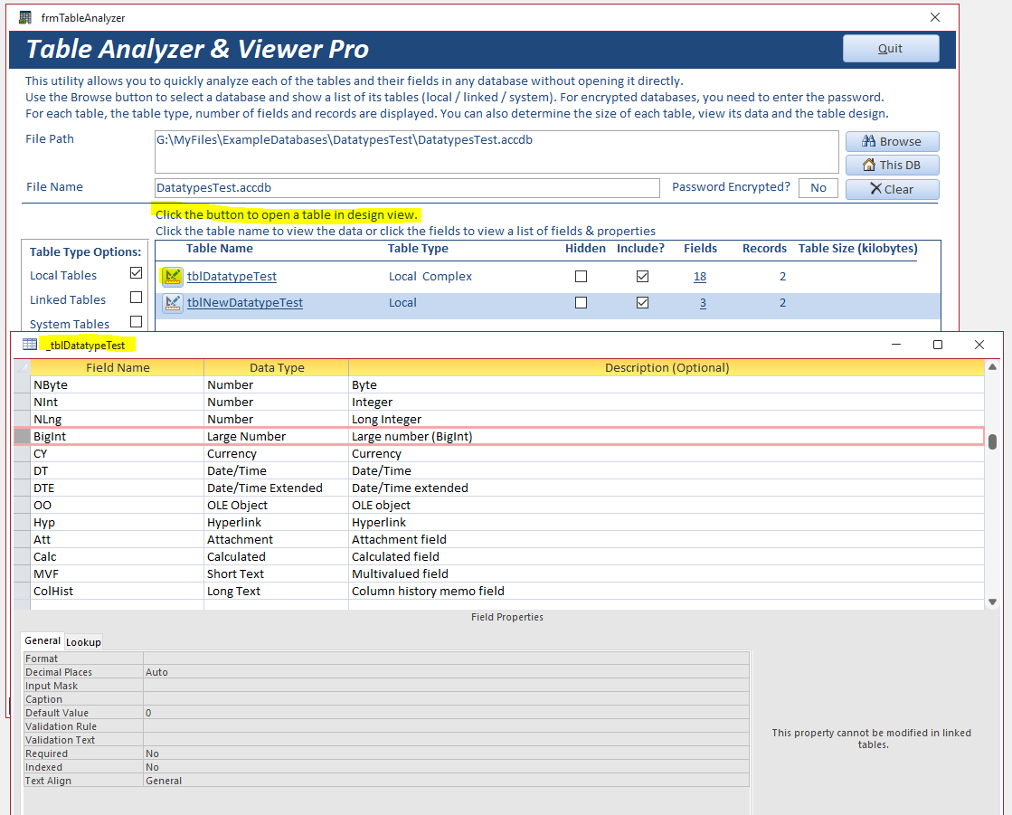Image resolution: width=1012 pixels, height=815 pixels.
Task: Maximize the _tblDatatypeTest design window
Action: pos(938,345)
